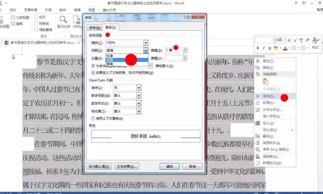
Task: Select Expanded 加宽 in the spacing list
Action: tap(127, 60)
